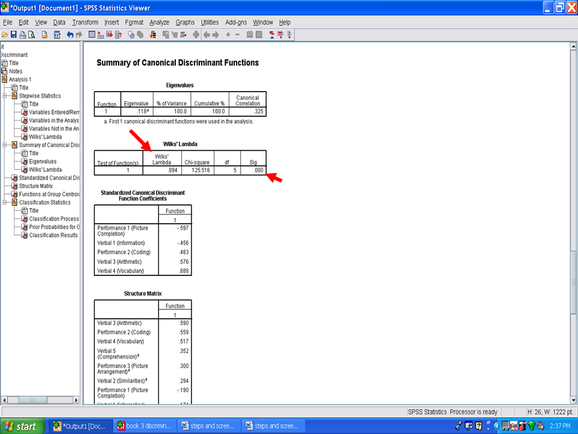The width and height of the screenshot is (578, 434).
Task: Open the Graphs menu
Action: (185, 22)
